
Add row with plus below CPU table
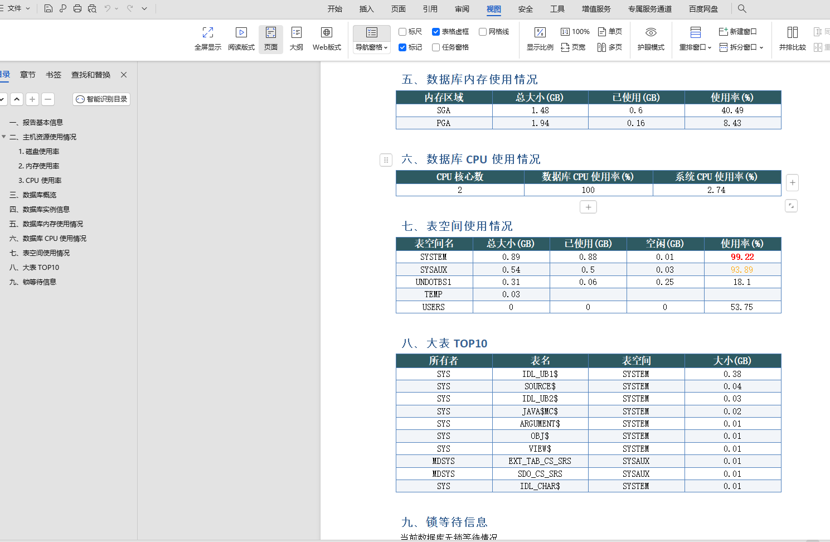pyautogui.click(x=588, y=207)
